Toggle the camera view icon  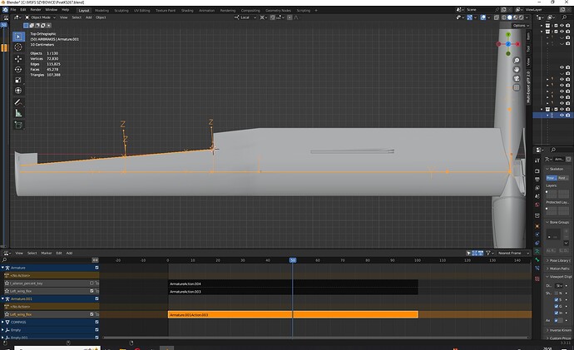point(517,78)
